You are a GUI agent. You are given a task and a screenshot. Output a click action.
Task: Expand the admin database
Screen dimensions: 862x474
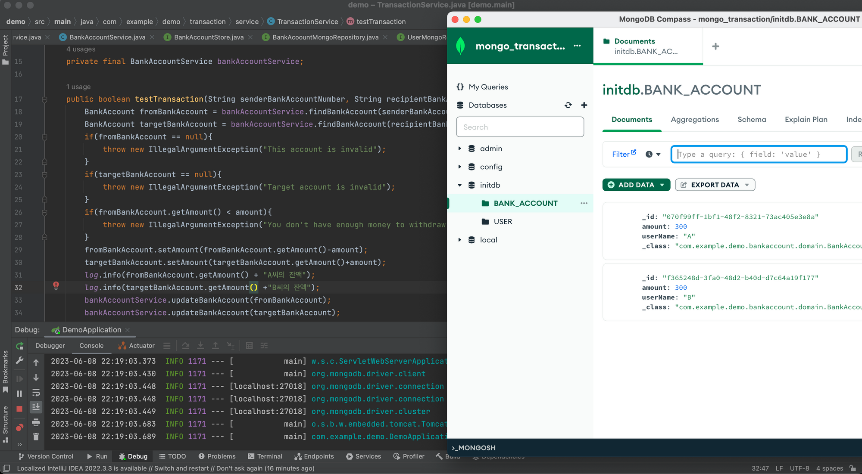[459, 149]
